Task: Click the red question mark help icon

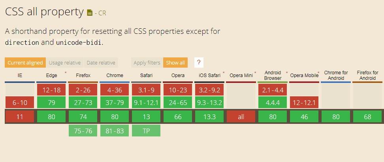Action: pos(199,63)
